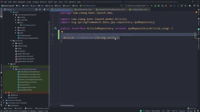Image resolution: width=200 pixels, height=112 pixels.
Task: Expand the apidoc folder
Action: 13,43
